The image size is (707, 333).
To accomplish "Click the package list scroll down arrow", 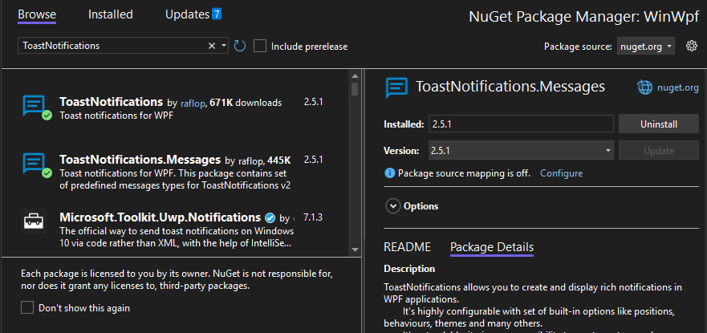I will tap(355, 250).
